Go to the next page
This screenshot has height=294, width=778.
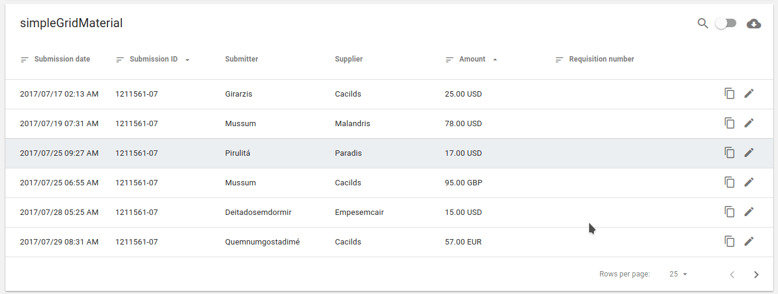756,275
